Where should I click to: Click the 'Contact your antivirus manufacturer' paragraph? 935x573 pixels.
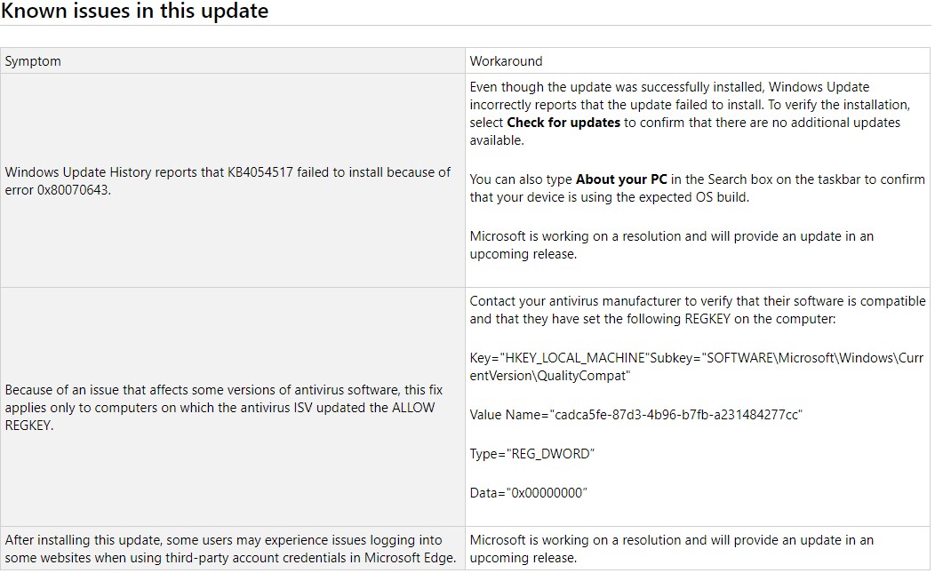click(x=698, y=310)
